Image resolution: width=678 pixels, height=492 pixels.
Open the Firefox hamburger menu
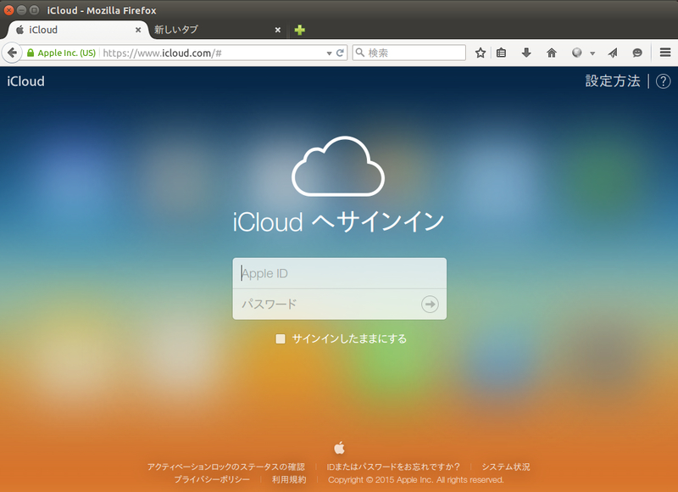pos(665,53)
